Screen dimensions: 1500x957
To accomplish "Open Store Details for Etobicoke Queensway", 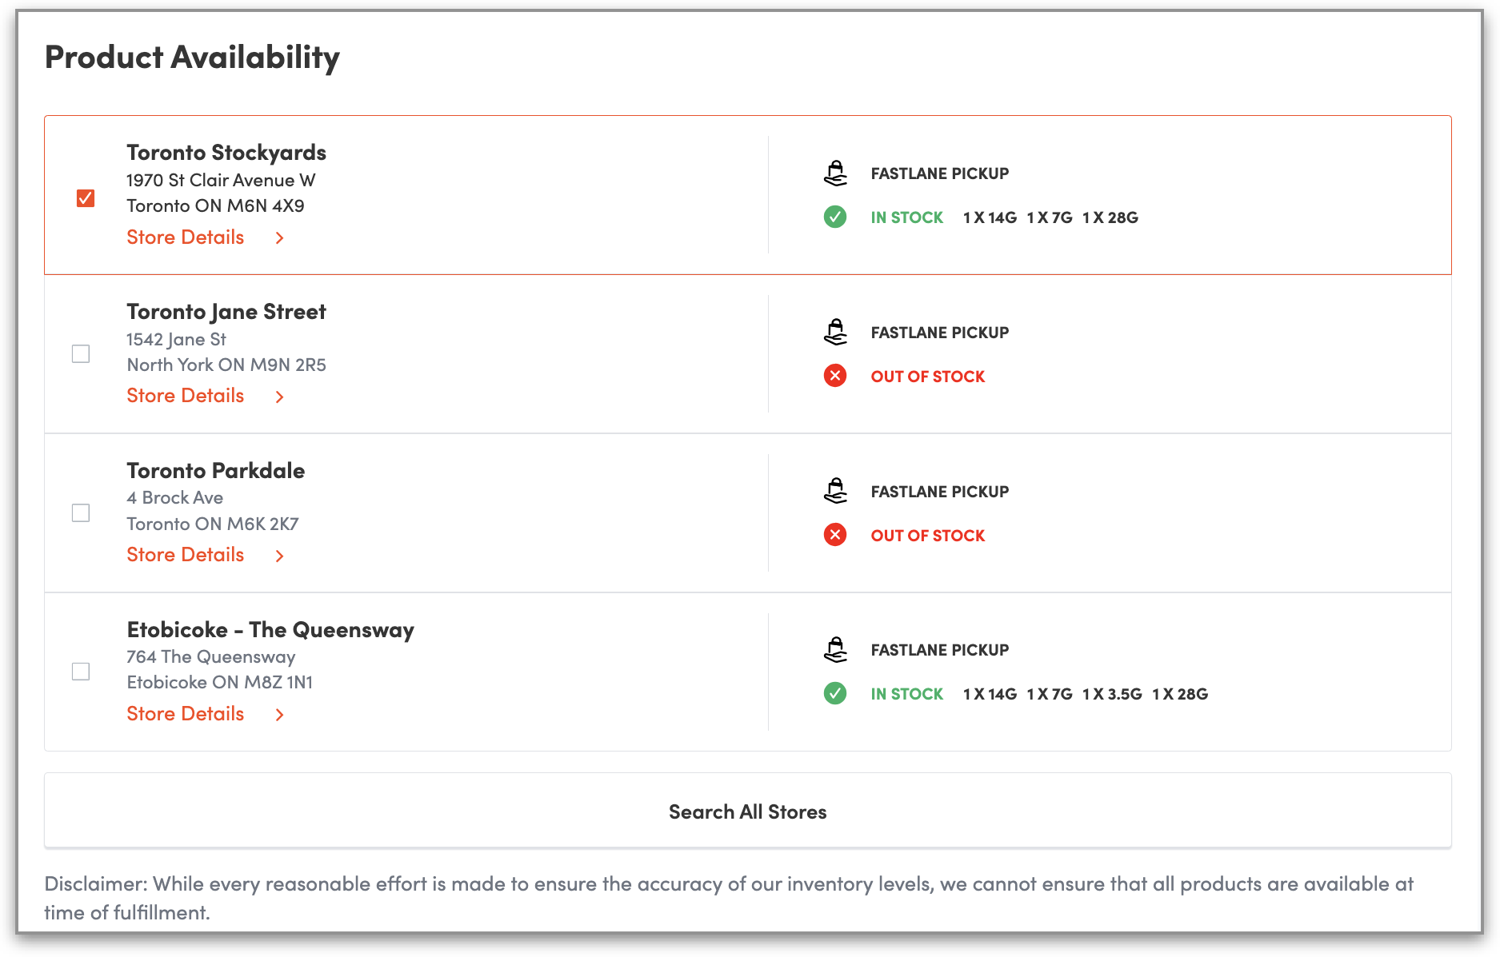I will 186,714.
